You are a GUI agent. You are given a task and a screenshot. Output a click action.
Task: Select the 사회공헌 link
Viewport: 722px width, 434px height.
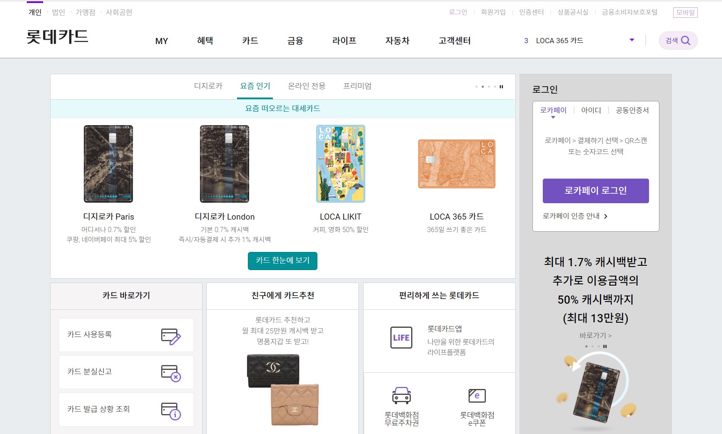click(119, 12)
